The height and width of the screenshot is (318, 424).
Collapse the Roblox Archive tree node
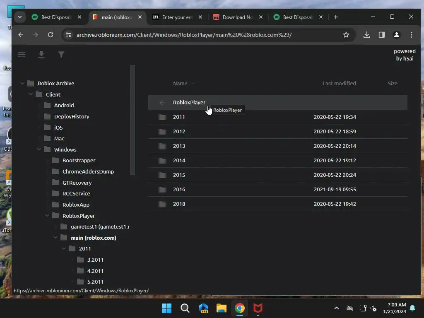pyautogui.click(x=22, y=83)
